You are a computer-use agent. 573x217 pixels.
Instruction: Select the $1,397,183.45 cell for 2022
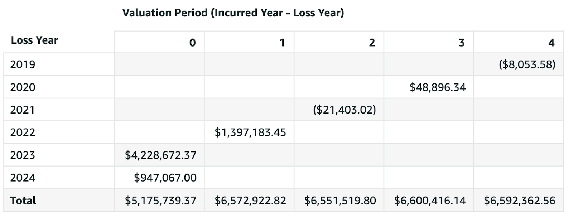click(x=250, y=132)
